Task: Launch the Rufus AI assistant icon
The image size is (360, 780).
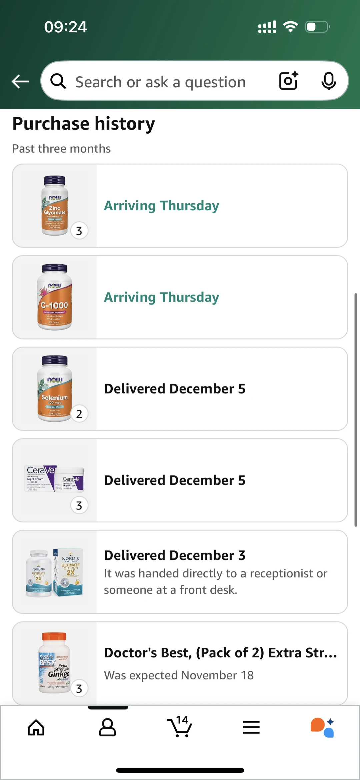Action: click(x=322, y=727)
